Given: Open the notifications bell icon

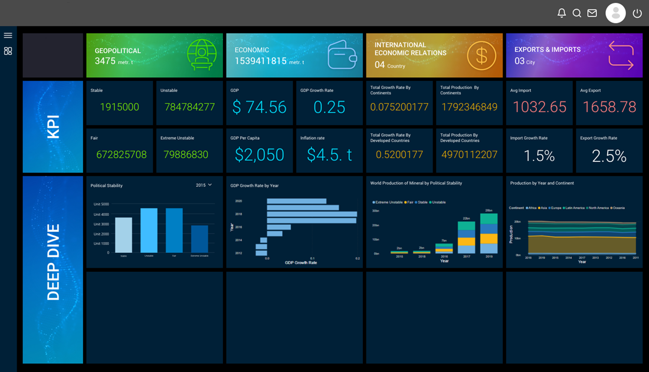Looking at the screenshot, I should pyautogui.click(x=561, y=12).
